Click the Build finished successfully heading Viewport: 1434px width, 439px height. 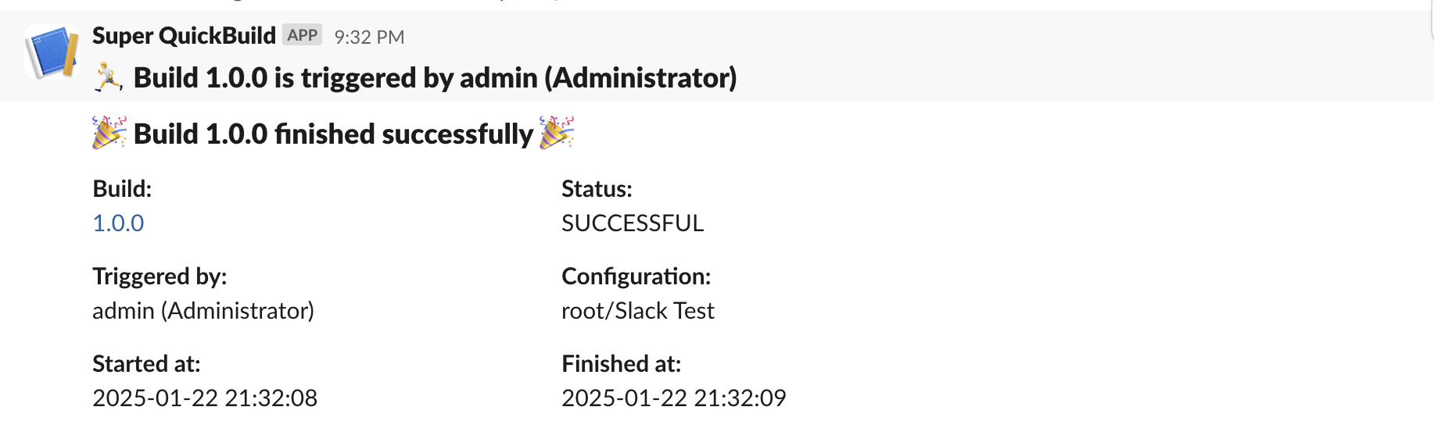pyautogui.click(x=333, y=134)
